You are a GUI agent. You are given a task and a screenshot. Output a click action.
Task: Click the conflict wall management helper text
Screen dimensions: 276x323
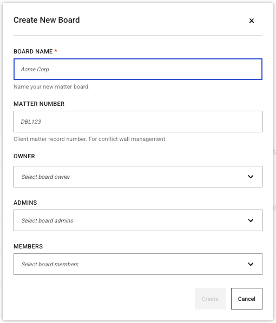click(x=90, y=139)
